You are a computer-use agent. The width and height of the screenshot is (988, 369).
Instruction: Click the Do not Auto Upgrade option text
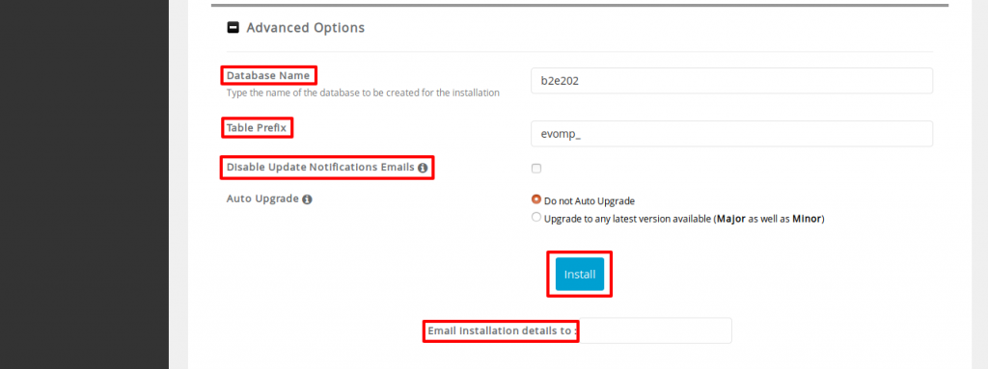(x=590, y=200)
